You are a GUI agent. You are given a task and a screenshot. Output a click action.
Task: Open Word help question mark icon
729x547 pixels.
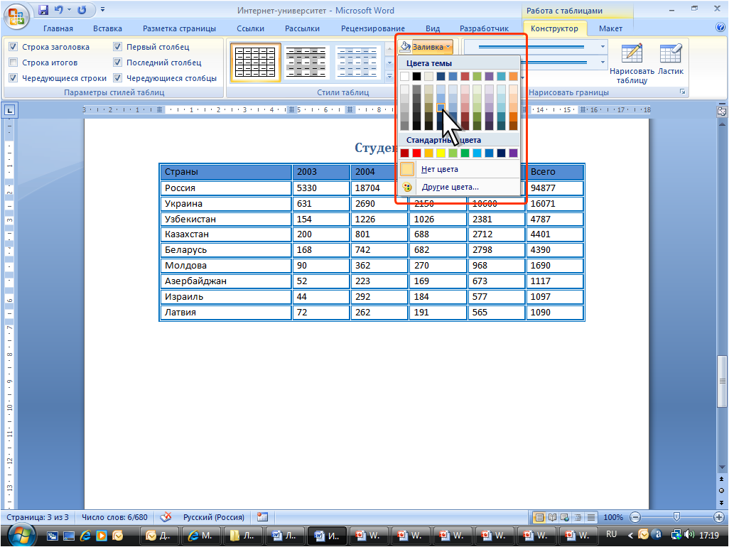(x=720, y=28)
